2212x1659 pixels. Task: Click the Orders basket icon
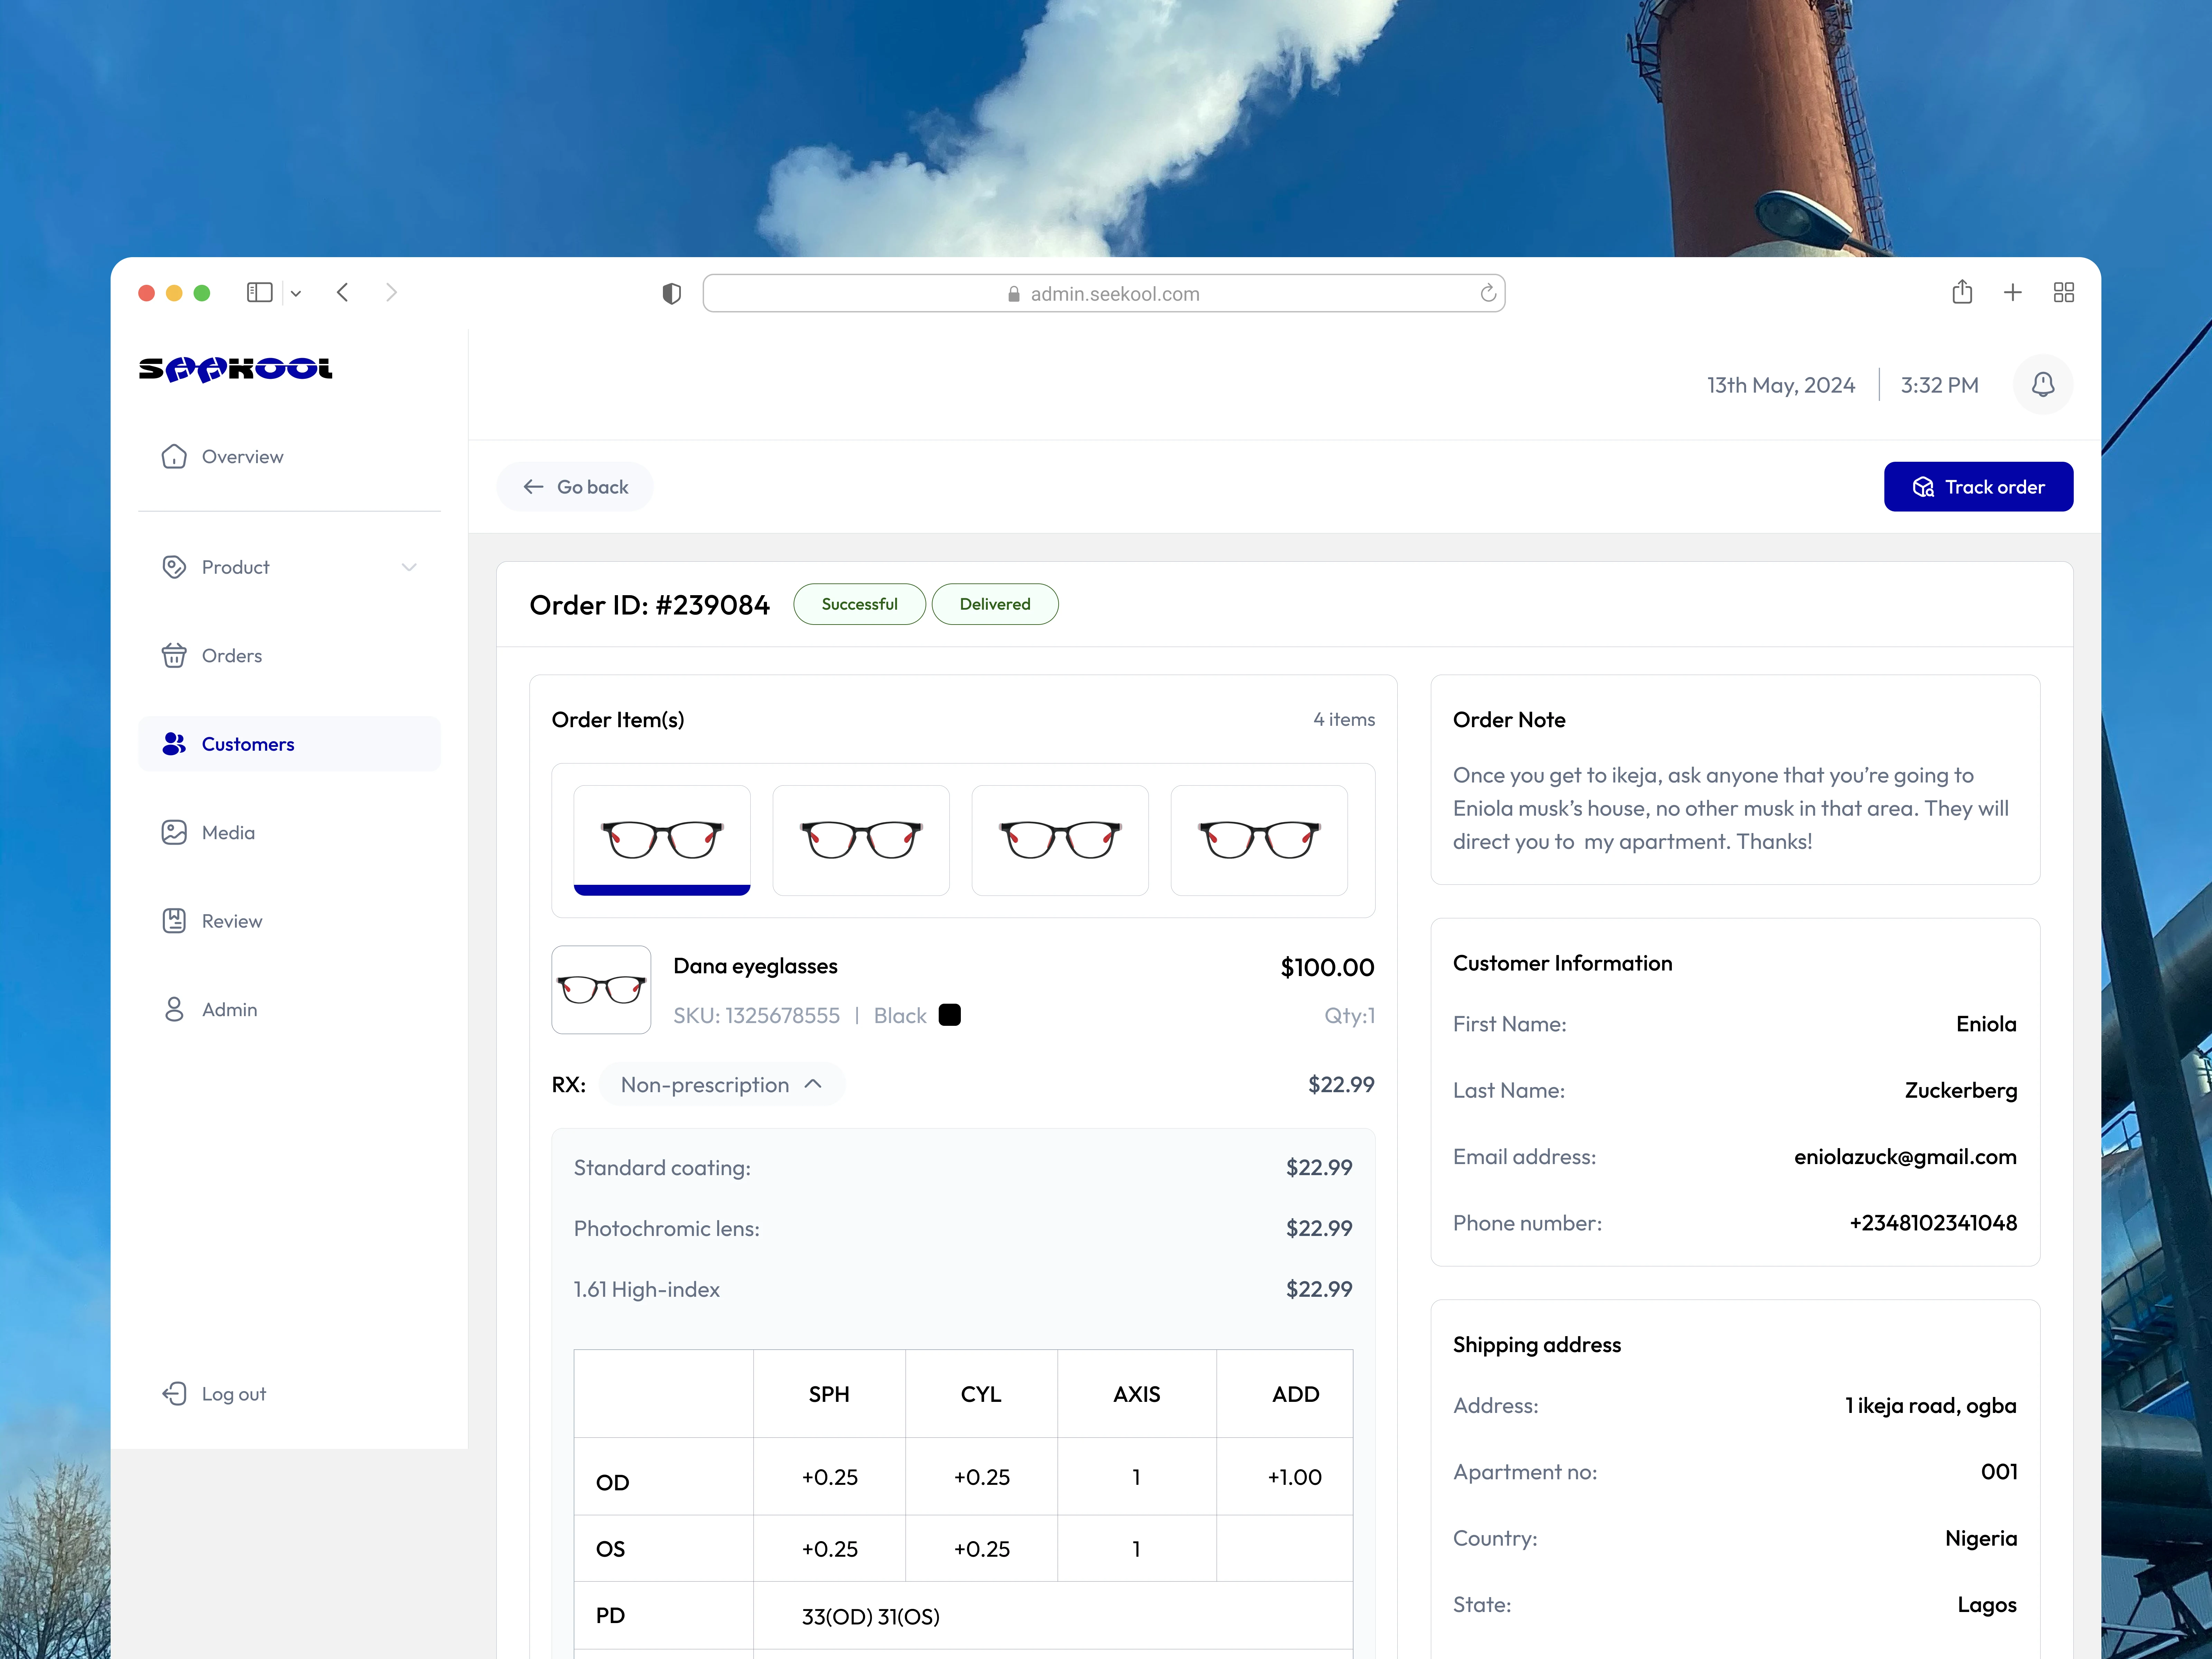pyautogui.click(x=174, y=656)
